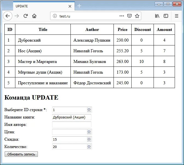This screenshot has width=184, height=165.
Task: Decrease the Количество stepper value
Action: click(89, 148)
